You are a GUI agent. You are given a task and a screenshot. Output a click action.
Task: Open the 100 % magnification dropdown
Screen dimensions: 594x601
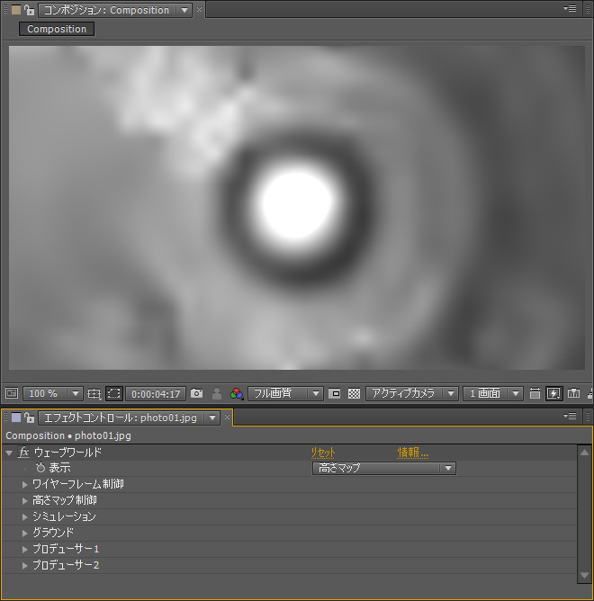click(x=52, y=393)
